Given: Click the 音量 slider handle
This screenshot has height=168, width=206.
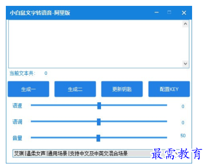Looking at the screenshot, I should click(x=98, y=138).
